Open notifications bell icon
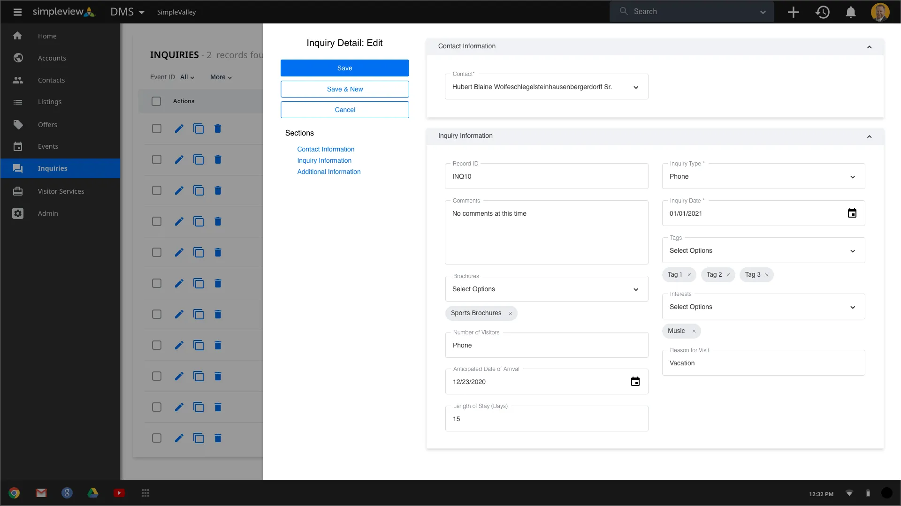The image size is (901, 506). click(850, 12)
